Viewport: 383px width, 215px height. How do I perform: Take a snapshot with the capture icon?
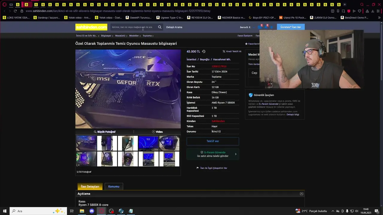[343, 11]
